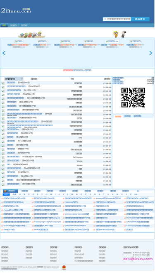This screenshot has width=155, height=277.
Task: Click the row icon beside IDW entry
Action: [3, 138]
